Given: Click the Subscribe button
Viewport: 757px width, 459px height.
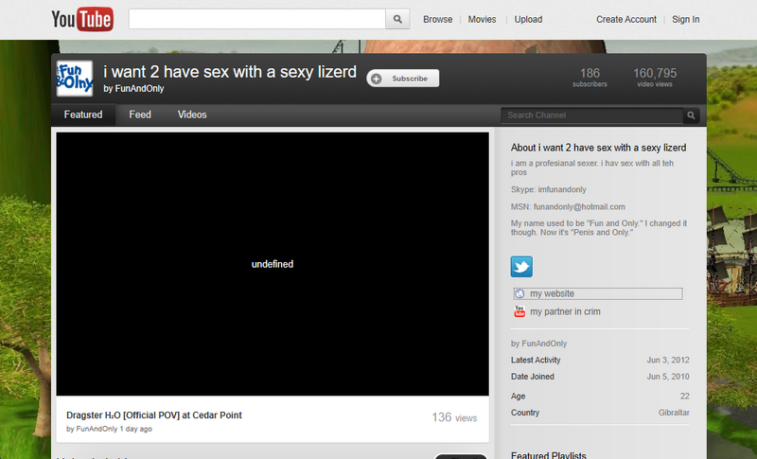Looking at the screenshot, I should 403,79.
